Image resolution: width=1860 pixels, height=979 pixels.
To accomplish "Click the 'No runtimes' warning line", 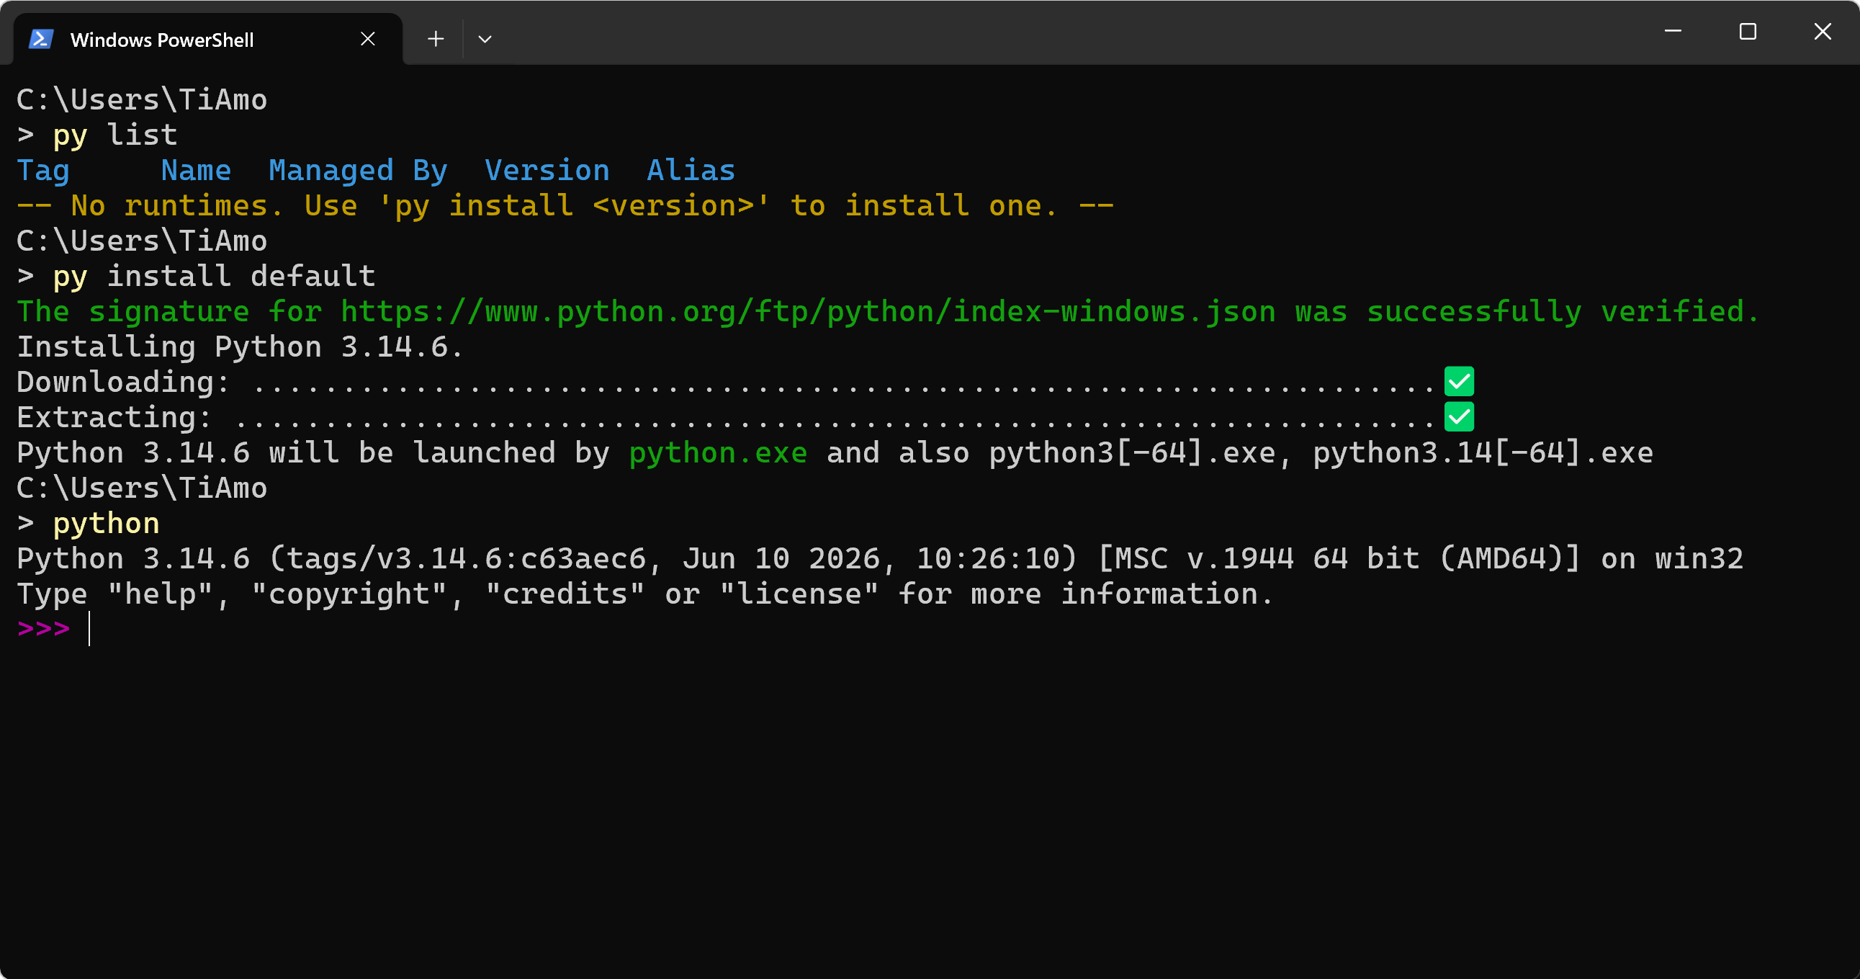I will tap(565, 206).
